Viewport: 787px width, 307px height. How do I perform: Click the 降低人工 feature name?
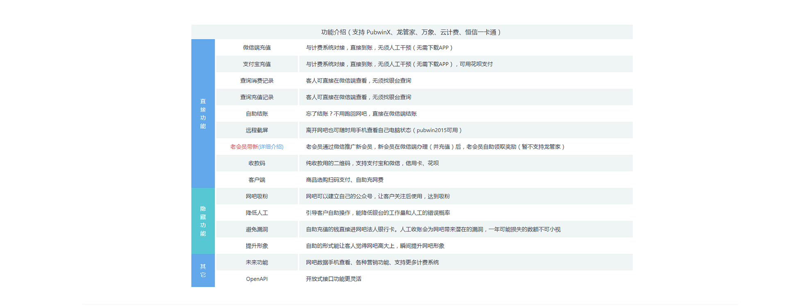click(257, 213)
